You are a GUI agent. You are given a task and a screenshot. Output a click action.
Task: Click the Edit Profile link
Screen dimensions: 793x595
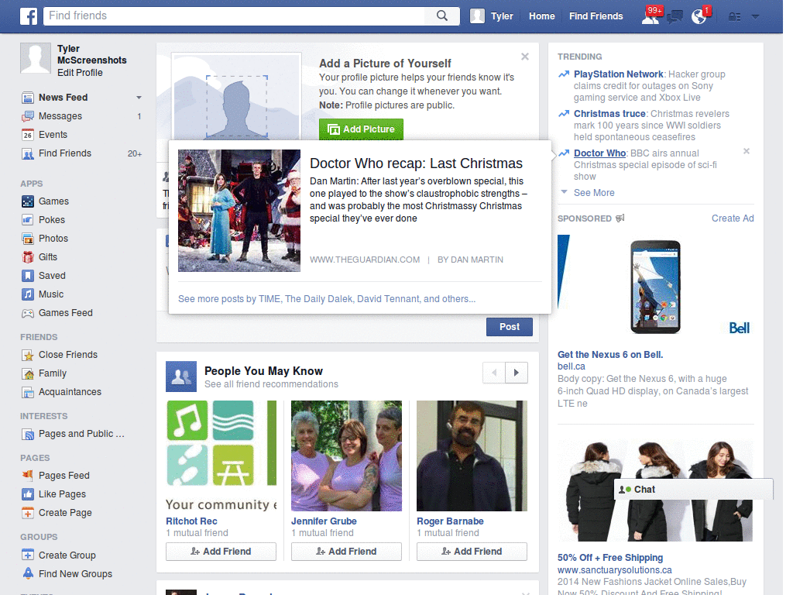tap(80, 73)
